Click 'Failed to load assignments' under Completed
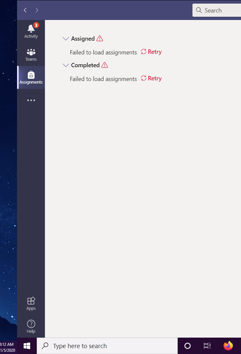This screenshot has width=241, height=354. coord(103,79)
